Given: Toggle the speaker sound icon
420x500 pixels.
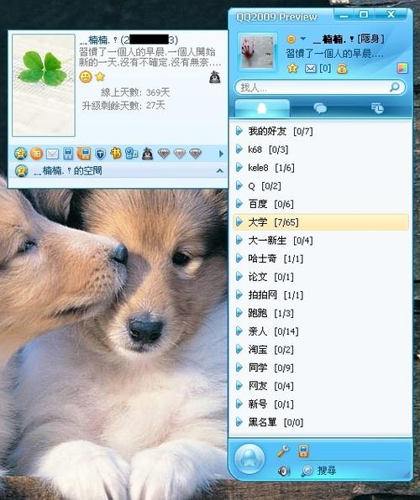Looking at the screenshot, I should point(283,471).
